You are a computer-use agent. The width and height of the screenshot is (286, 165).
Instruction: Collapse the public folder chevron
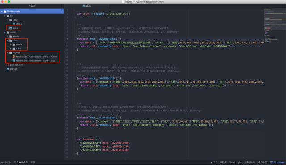tap(5, 32)
